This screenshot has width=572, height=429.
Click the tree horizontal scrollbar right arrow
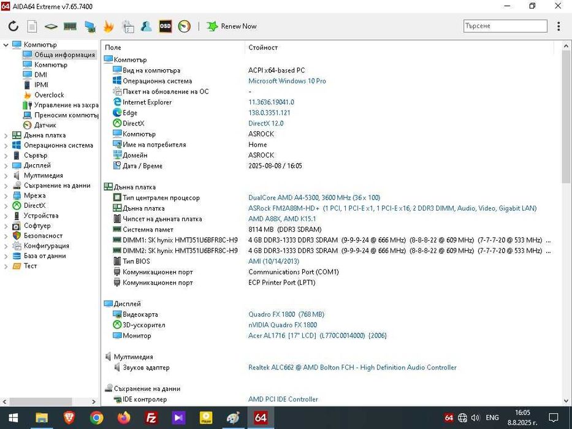coord(94,401)
